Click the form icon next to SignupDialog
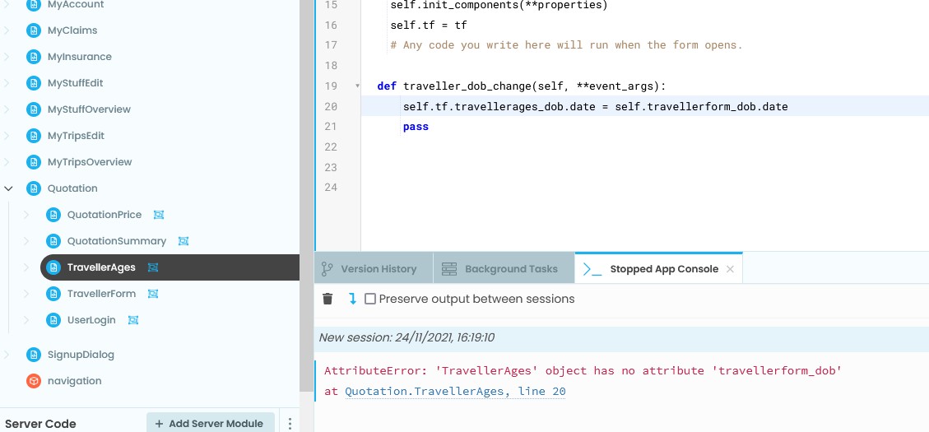Screen dimensions: 929x432 tap(34, 355)
